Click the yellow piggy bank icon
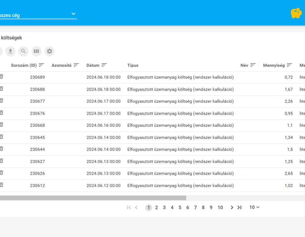This screenshot has width=305, height=237. pyautogui.click(x=296, y=13)
